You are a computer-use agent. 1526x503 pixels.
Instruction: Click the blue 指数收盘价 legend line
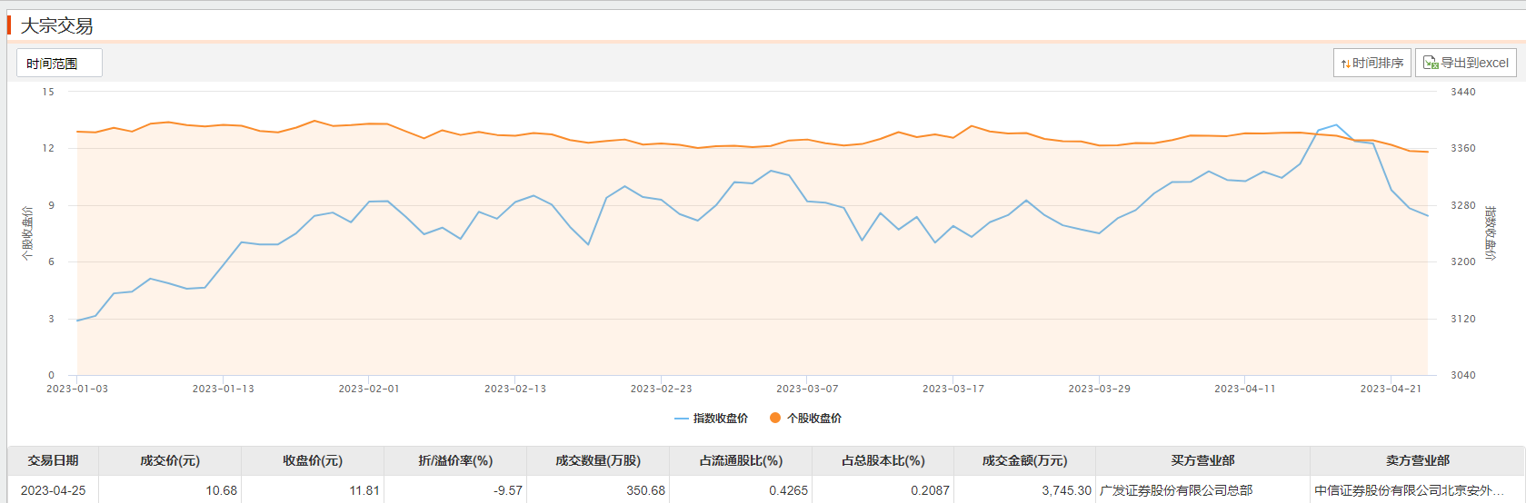[x=682, y=419]
